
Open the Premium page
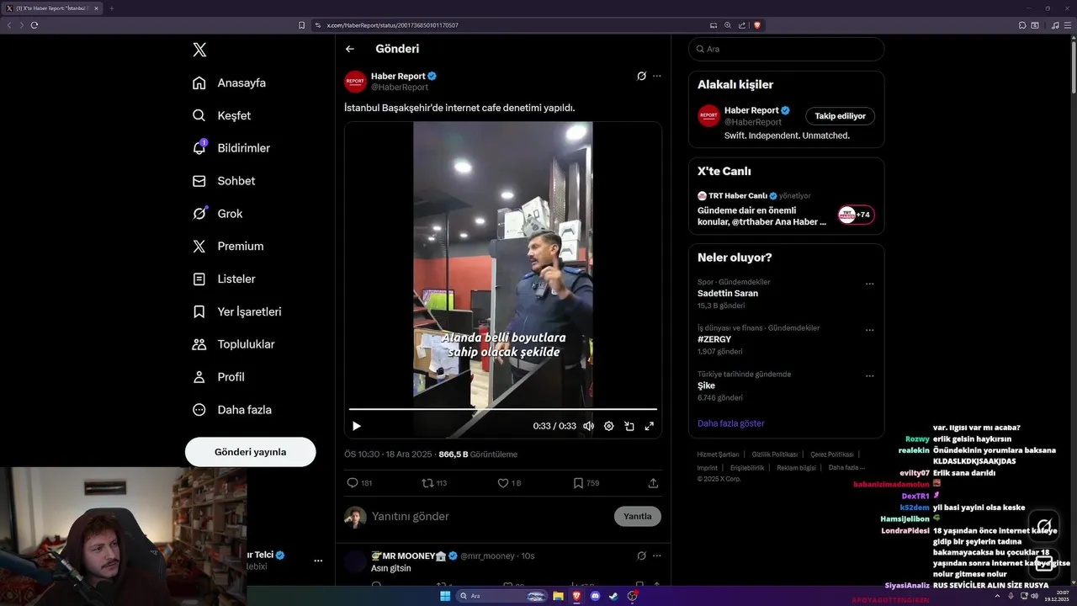point(228,247)
